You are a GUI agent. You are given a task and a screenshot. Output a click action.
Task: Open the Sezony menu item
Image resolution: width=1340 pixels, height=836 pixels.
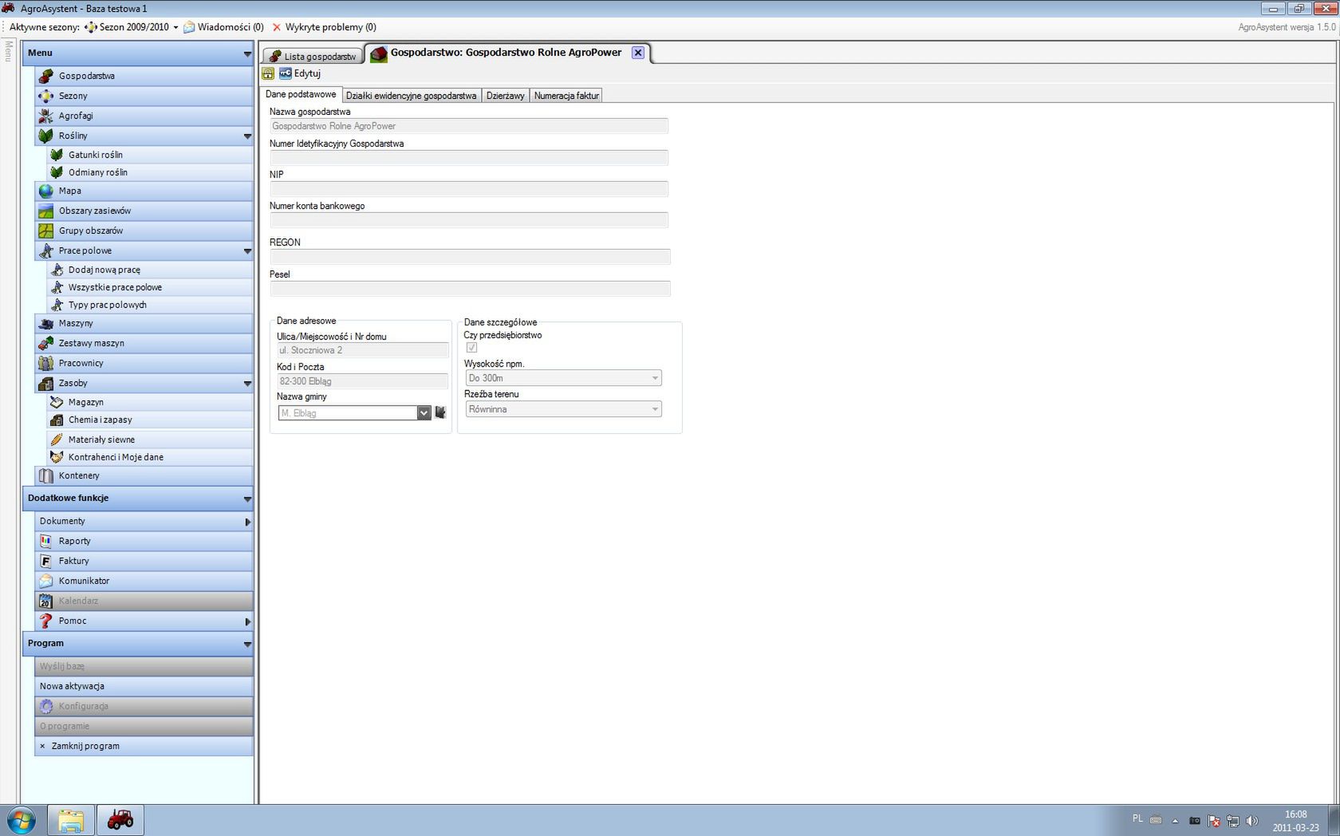144,96
